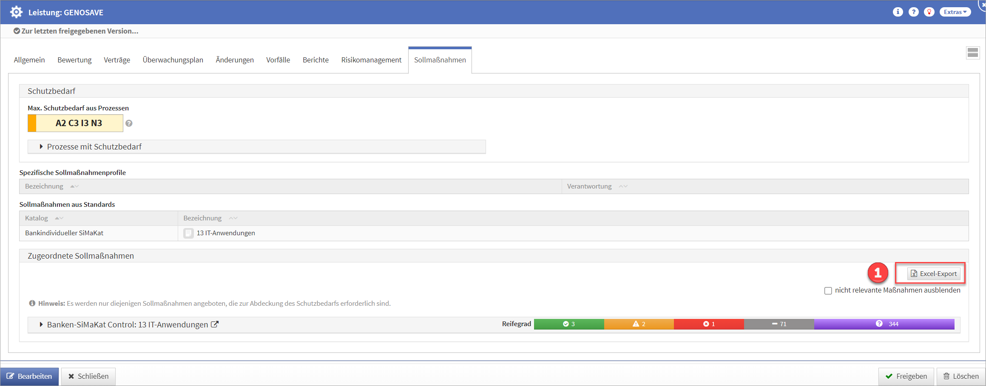This screenshot has height=386, width=986.
Task: Sort the Verantwortung column
Action: coord(623,186)
